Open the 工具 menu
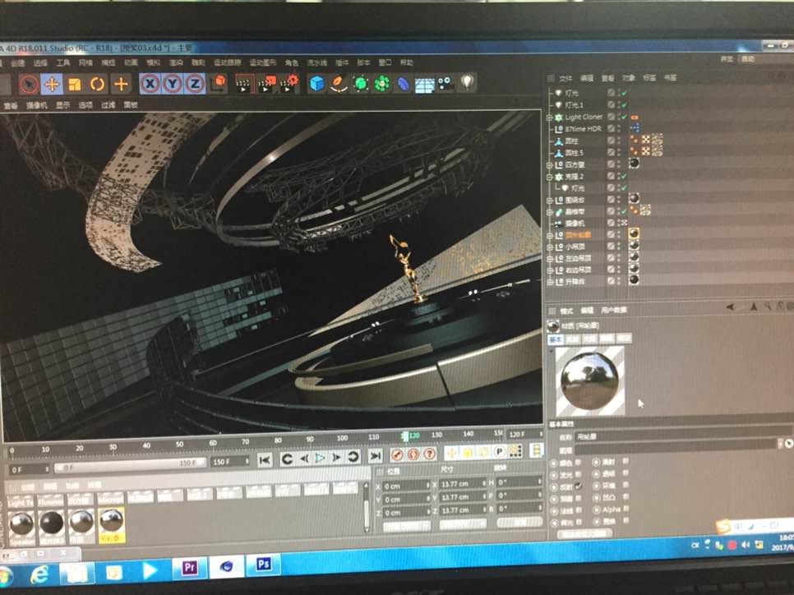The height and width of the screenshot is (595, 794). 63,62
